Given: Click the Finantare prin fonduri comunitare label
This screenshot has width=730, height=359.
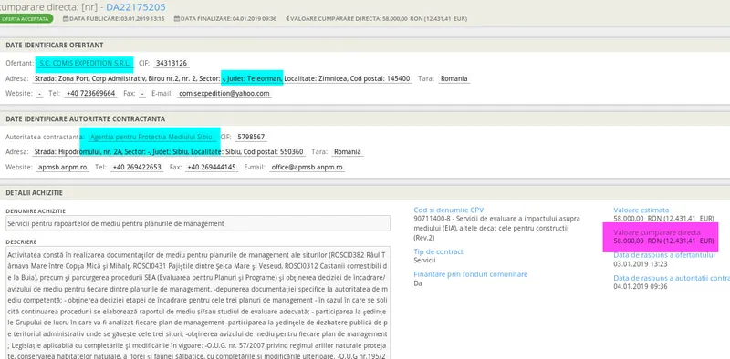Looking at the screenshot, I should coord(471,274).
